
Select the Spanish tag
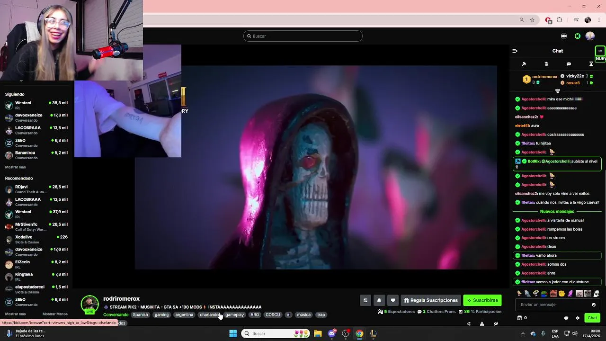[140, 314]
